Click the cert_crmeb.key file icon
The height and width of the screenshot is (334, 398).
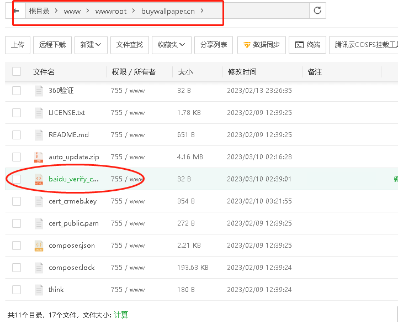39,201
